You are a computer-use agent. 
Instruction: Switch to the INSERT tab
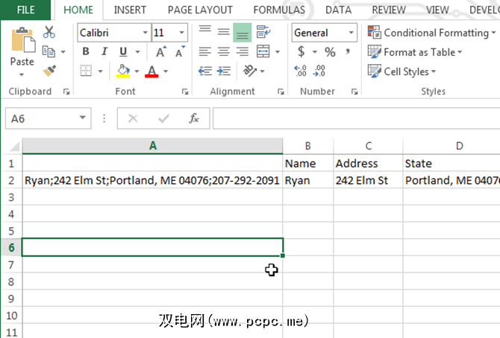pyautogui.click(x=130, y=10)
